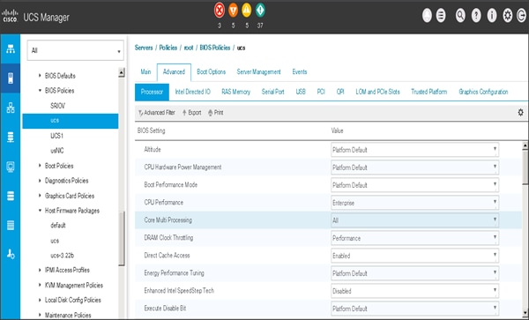Switch to the Events tab
The width and height of the screenshot is (529, 320).
(300, 71)
